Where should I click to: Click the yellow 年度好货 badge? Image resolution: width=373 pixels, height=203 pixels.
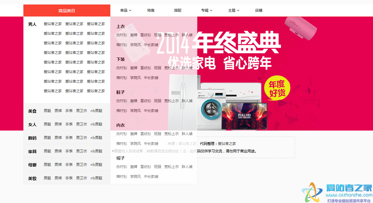pyautogui.click(x=277, y=88)
